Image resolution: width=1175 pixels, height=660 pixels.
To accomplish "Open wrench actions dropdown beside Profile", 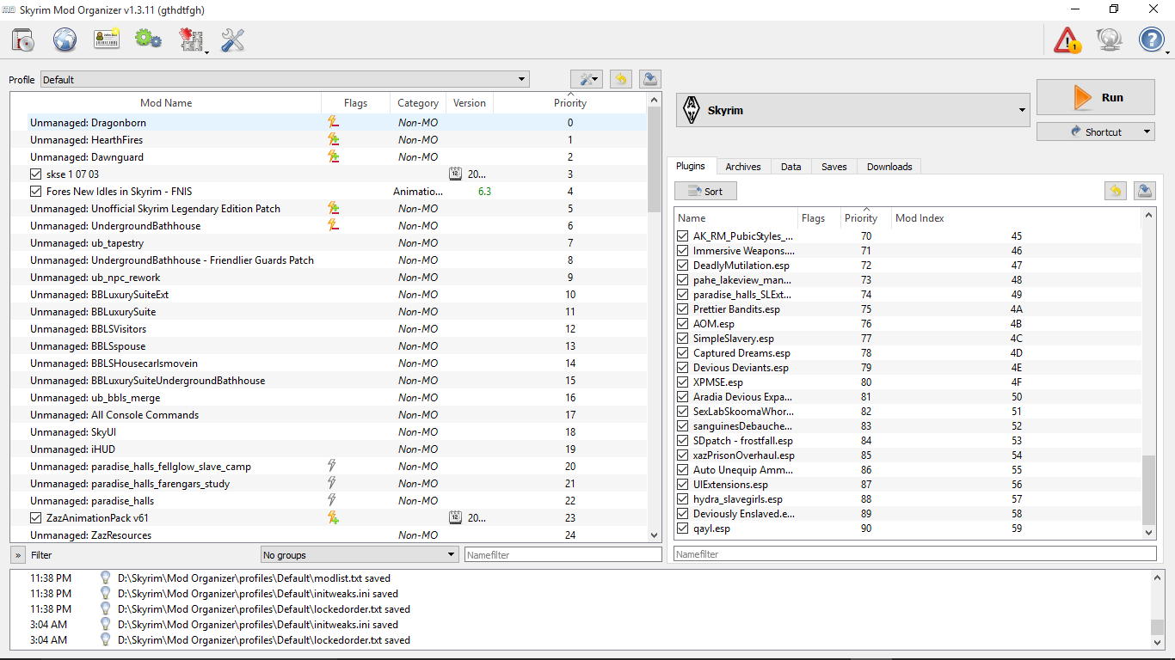I will point(587,79).
